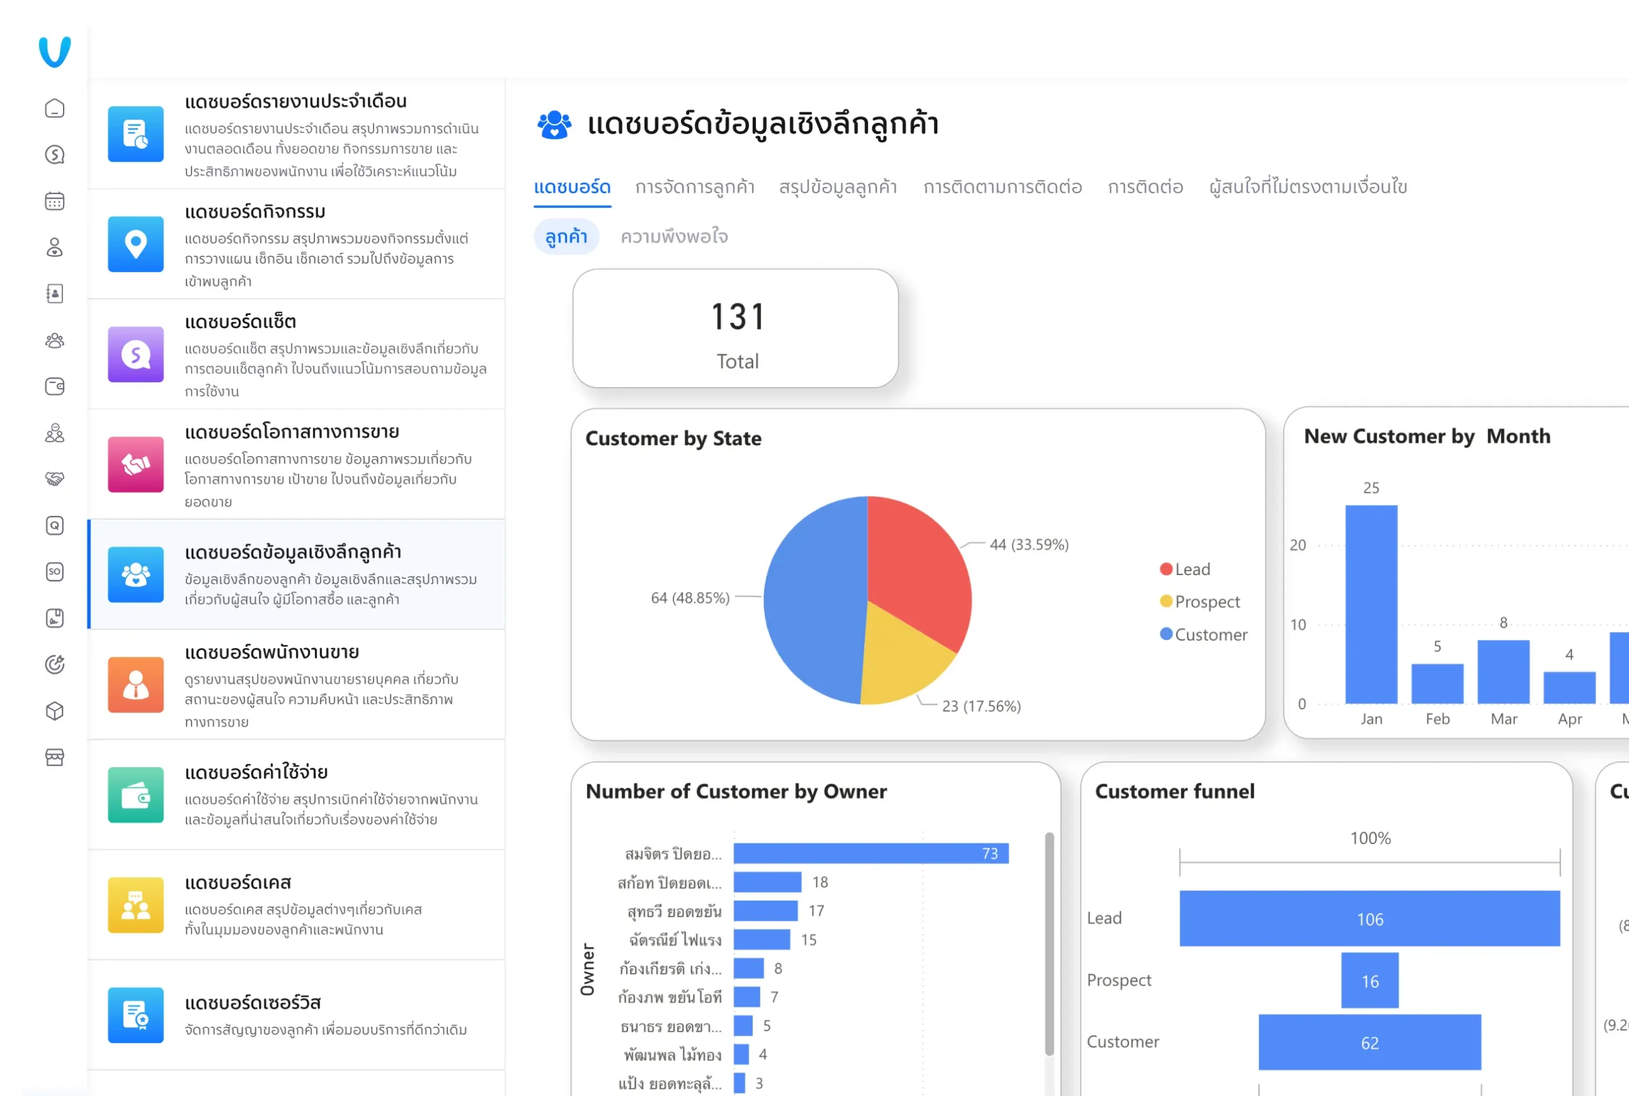Open the chat bubble icon in the sidebar
1629x1096 pixels.
55,155
